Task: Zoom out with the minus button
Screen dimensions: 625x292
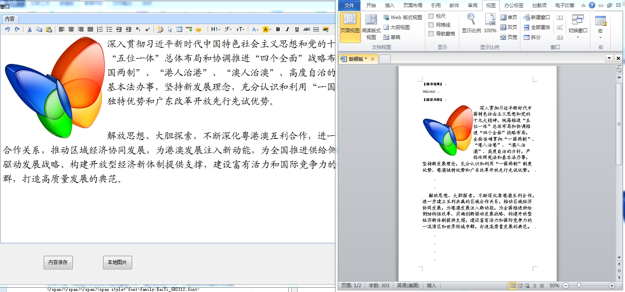Action: click(x=566, y=286)
